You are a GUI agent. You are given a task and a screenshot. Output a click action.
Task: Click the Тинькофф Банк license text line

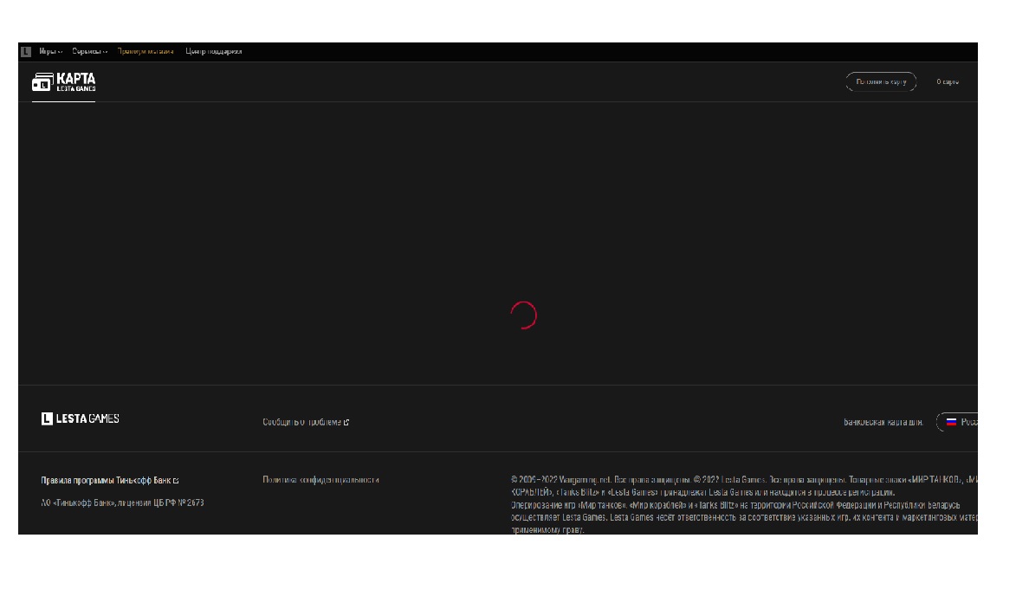[122, 502]
